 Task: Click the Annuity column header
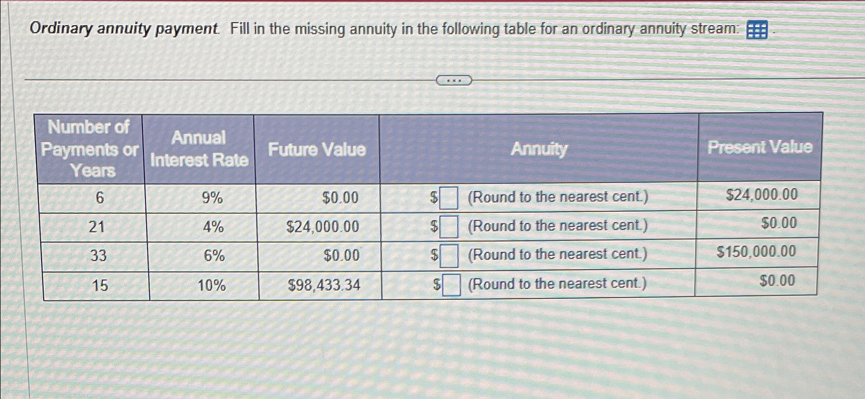click(539, 149)
